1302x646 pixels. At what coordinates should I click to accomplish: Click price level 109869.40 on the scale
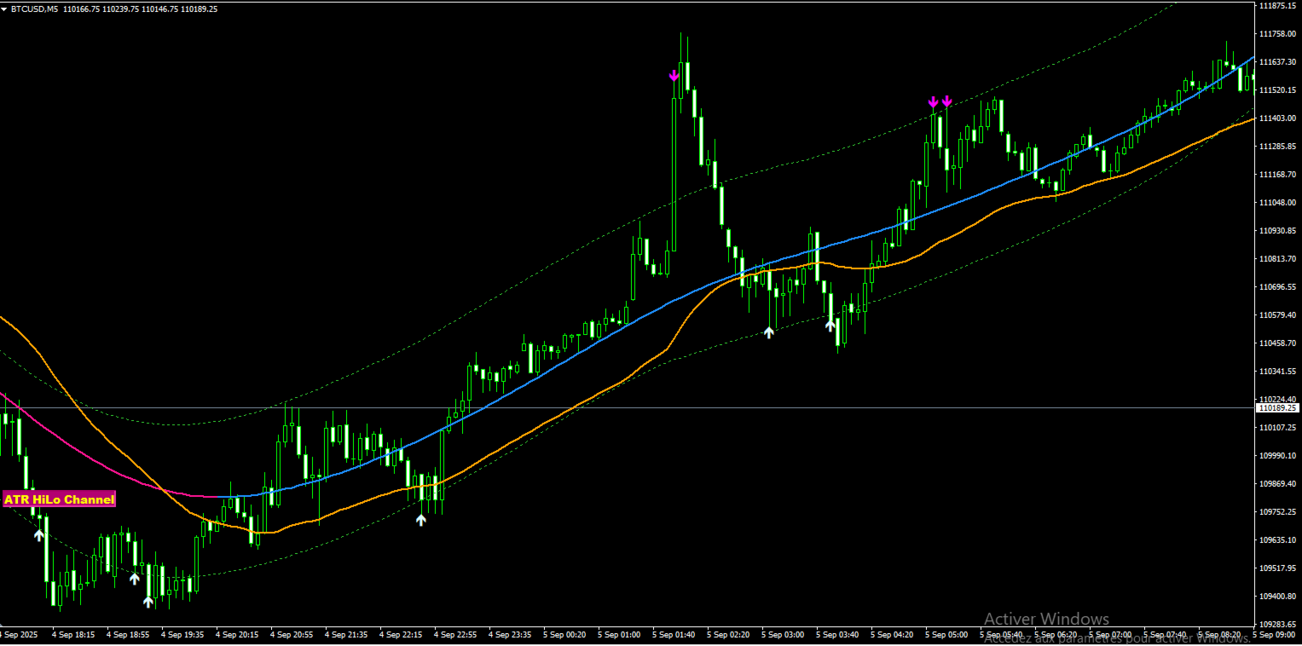tap(1276, 483)
